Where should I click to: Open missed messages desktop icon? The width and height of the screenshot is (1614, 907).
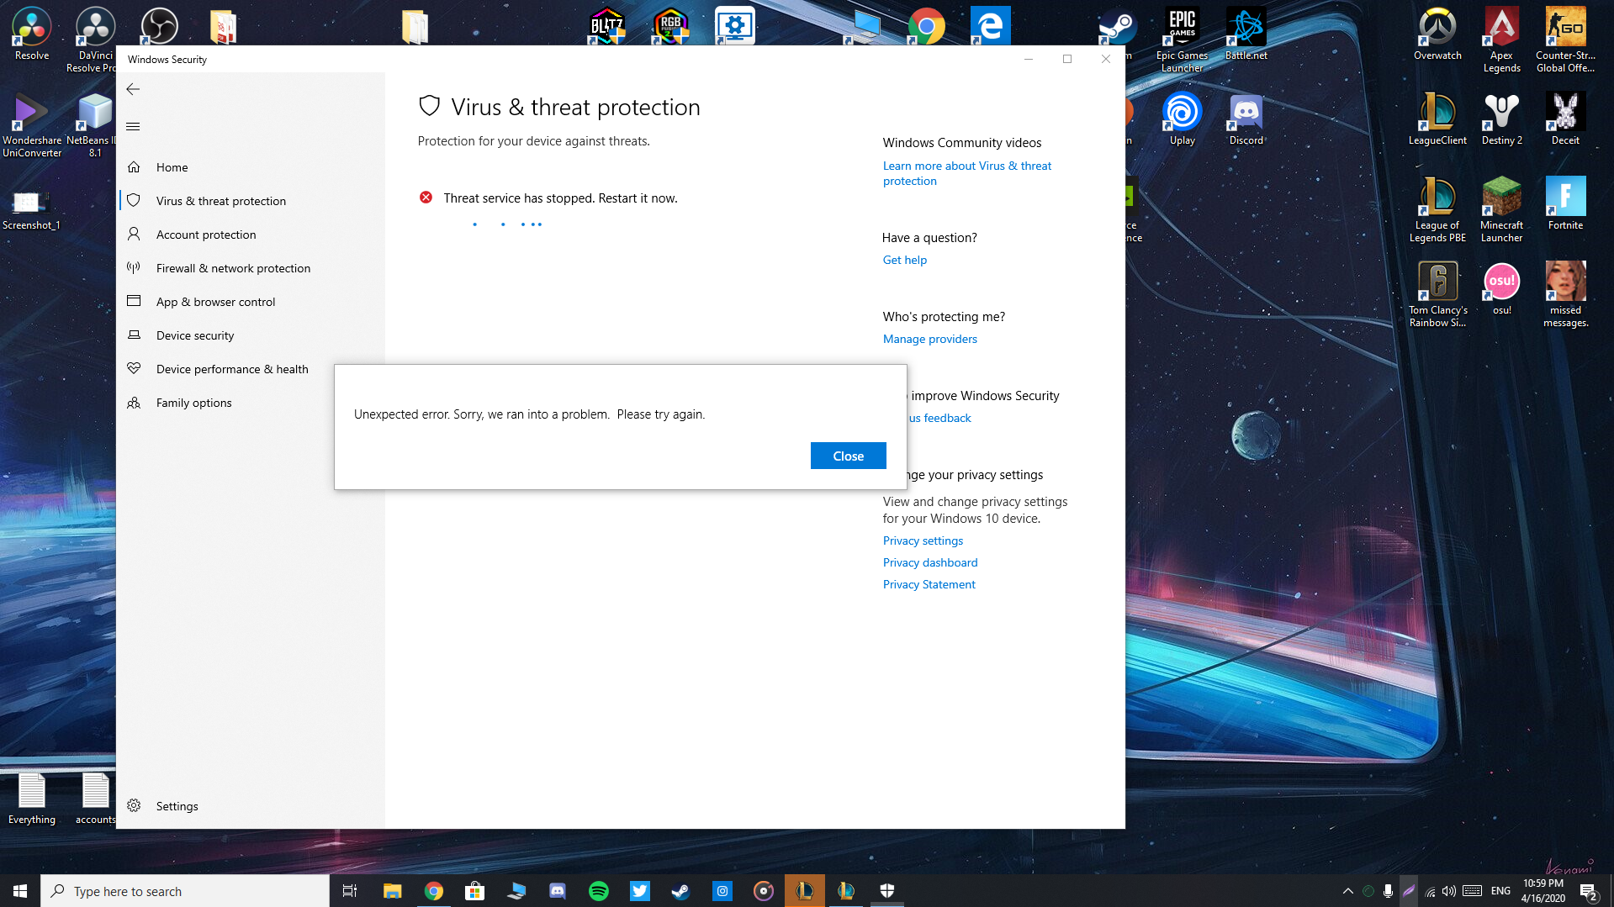pyautogui.click(x=1565, y=295)
